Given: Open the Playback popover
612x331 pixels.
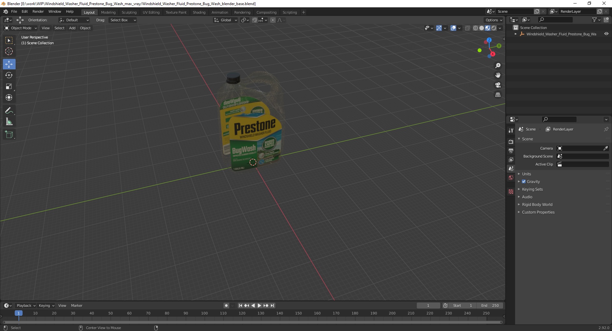Looking at the screenshot, I should (x=26, y=306).
